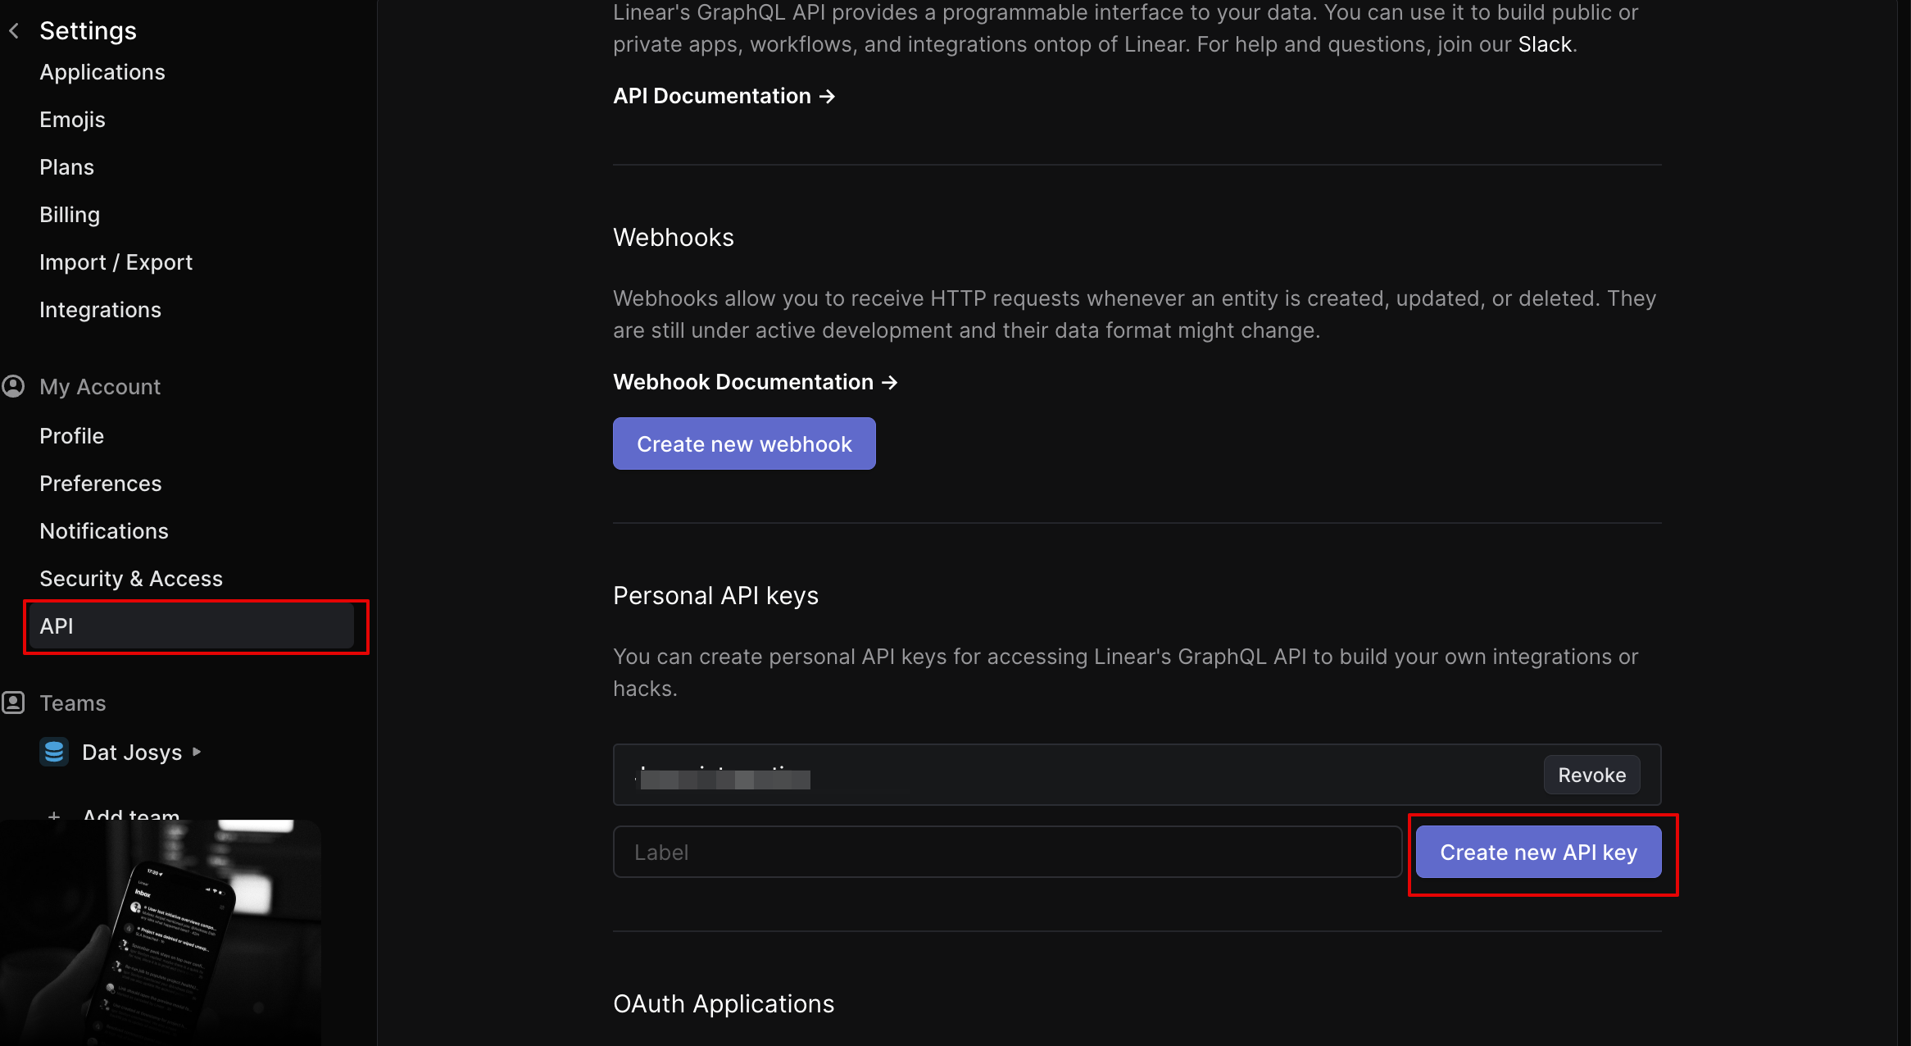Click the Dat Josys team icon
The height and width of the screenshot is (1046, 1911).
[54, 752]
